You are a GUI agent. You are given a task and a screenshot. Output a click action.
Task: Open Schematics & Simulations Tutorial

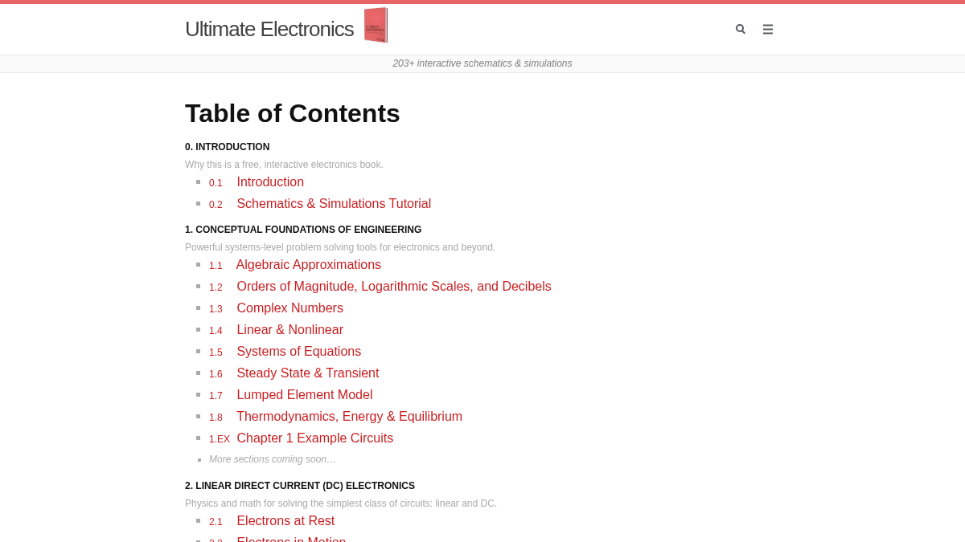(334, 204)
